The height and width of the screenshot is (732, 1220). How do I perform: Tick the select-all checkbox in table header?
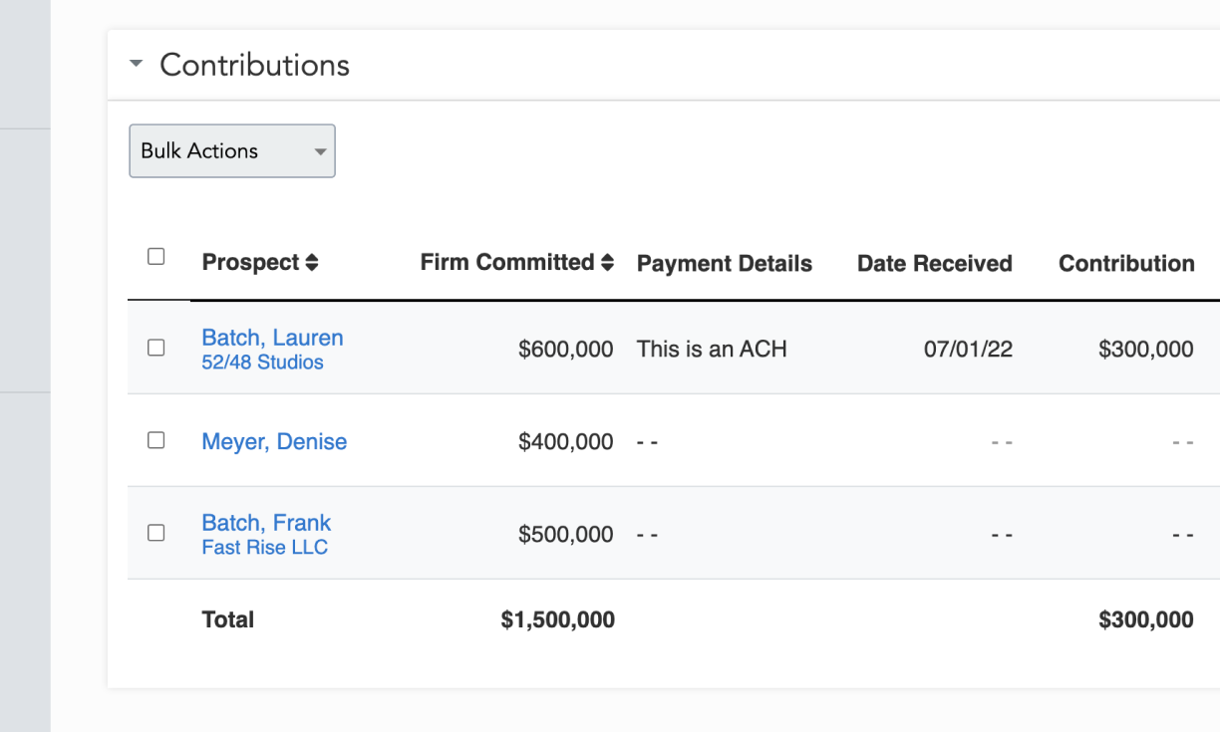coord(155,257)
